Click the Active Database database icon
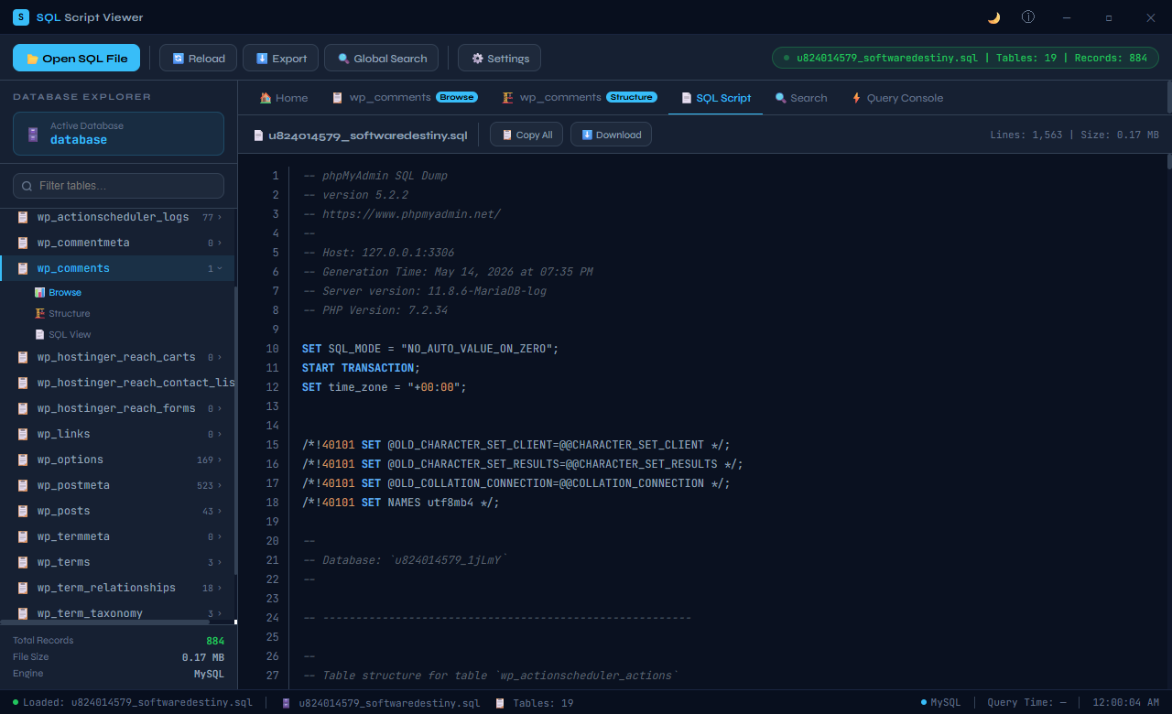The width and height of the screenshot is (1172, 714). click(33, 134)
